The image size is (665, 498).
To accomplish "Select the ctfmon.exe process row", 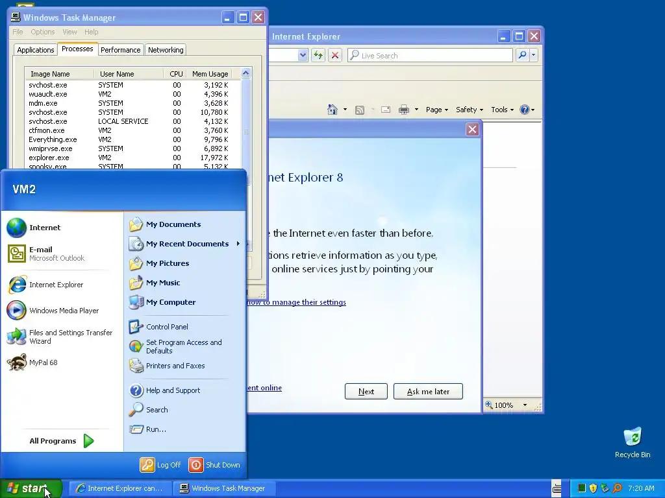I will [x=132, y=130].
